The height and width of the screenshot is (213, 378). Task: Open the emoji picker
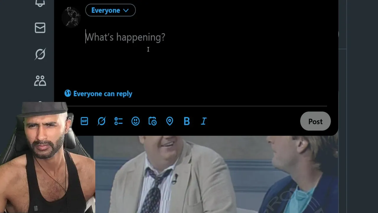[136, 121]
